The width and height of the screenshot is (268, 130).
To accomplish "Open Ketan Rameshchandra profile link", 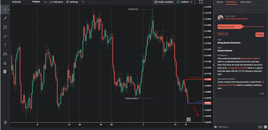I will click(x=236, y=19).
